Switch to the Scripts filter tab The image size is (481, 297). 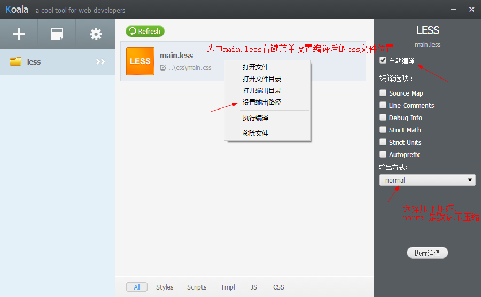coord(197,287)
